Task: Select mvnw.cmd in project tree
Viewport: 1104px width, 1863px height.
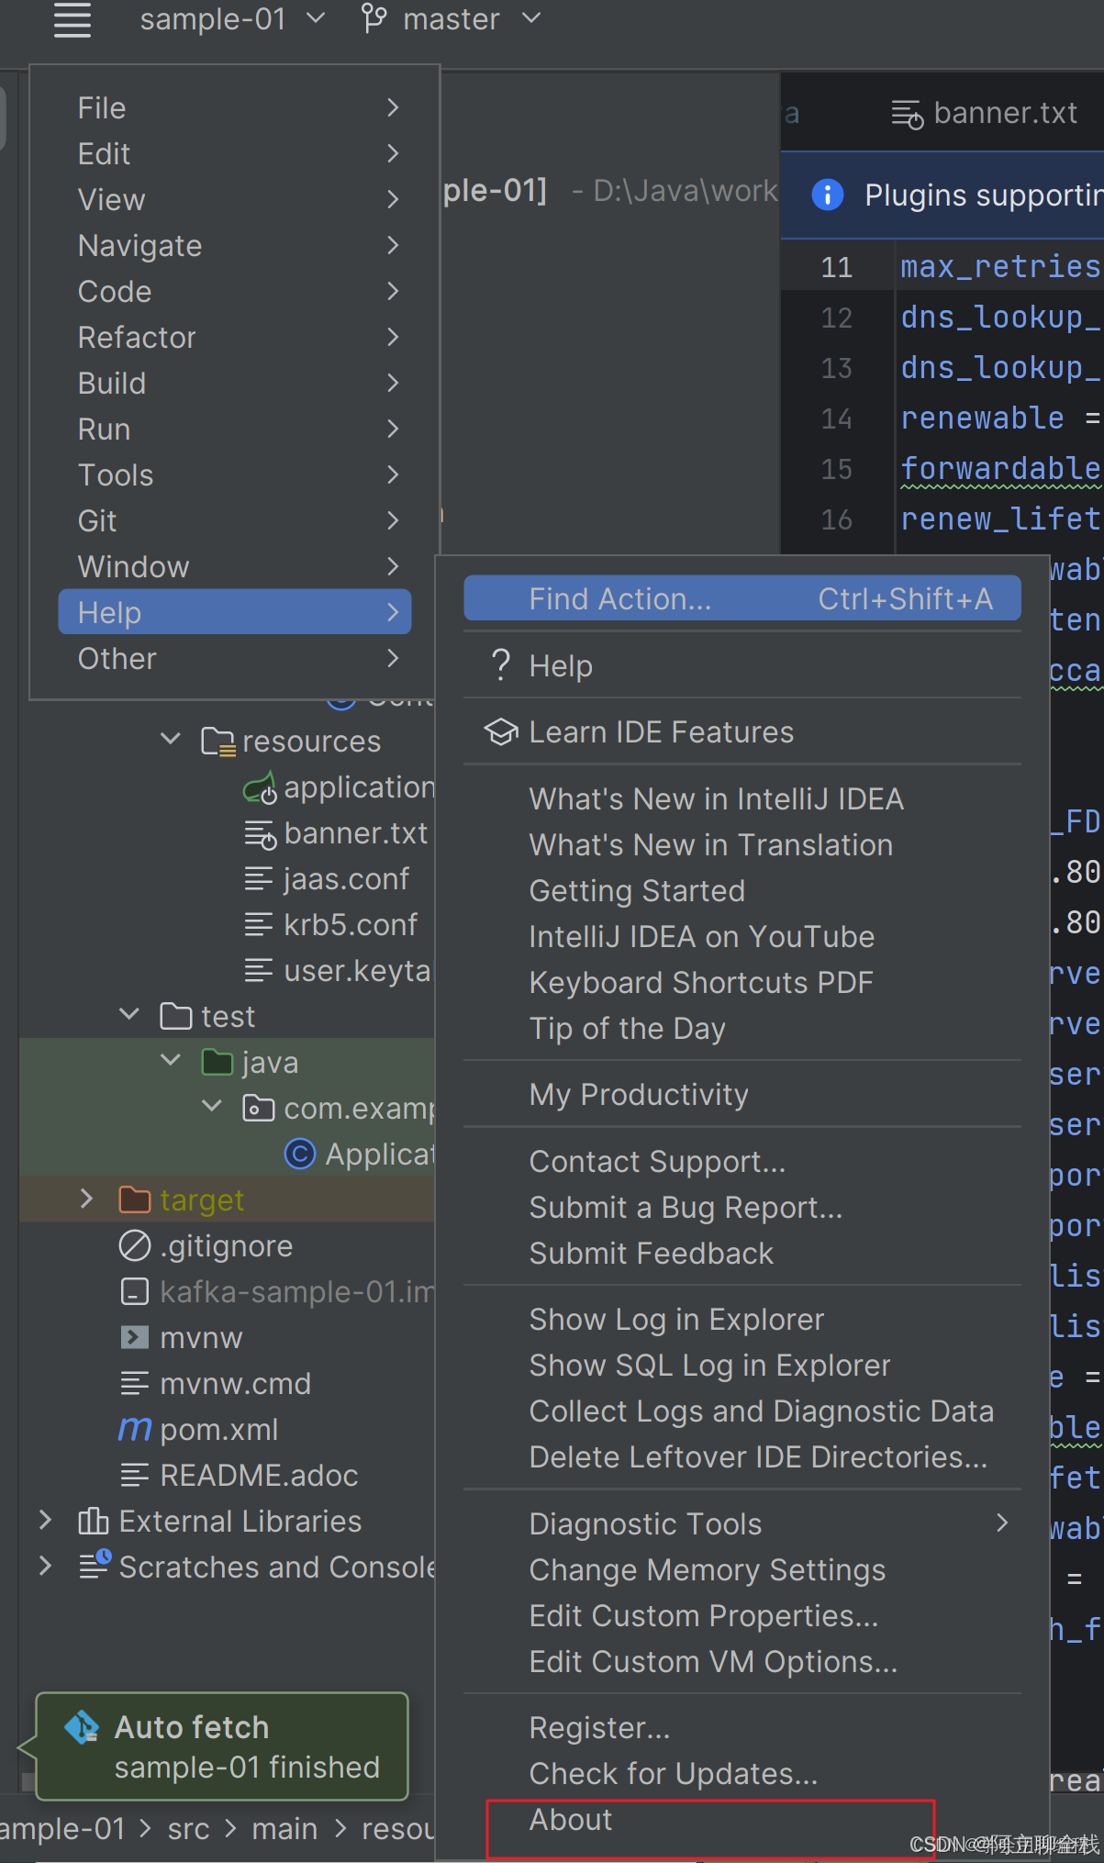Action: pos(235,1383)
